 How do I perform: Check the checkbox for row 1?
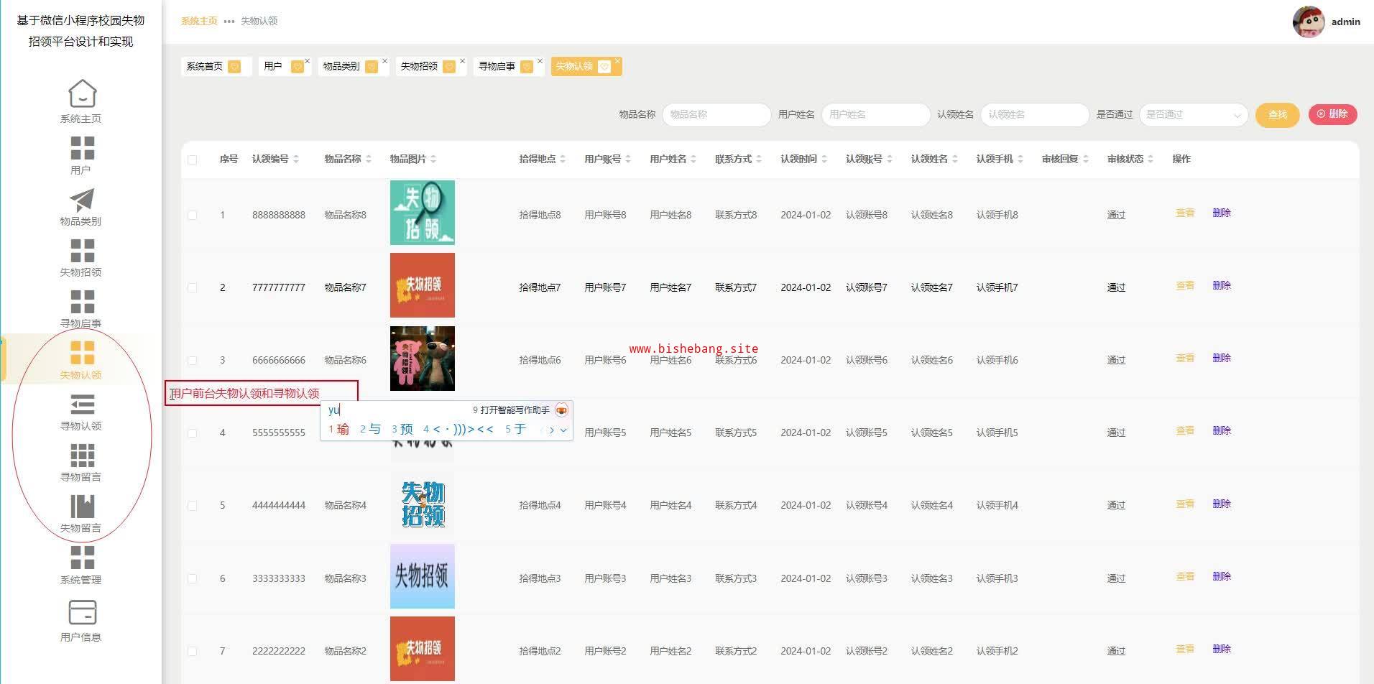(192, 215)
